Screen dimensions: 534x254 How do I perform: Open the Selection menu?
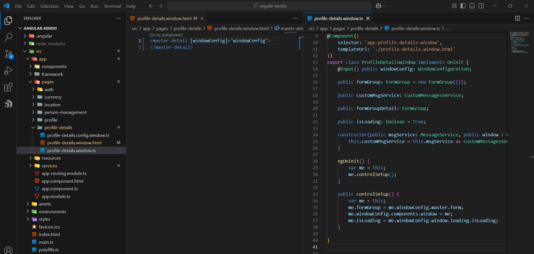[49, 6]
